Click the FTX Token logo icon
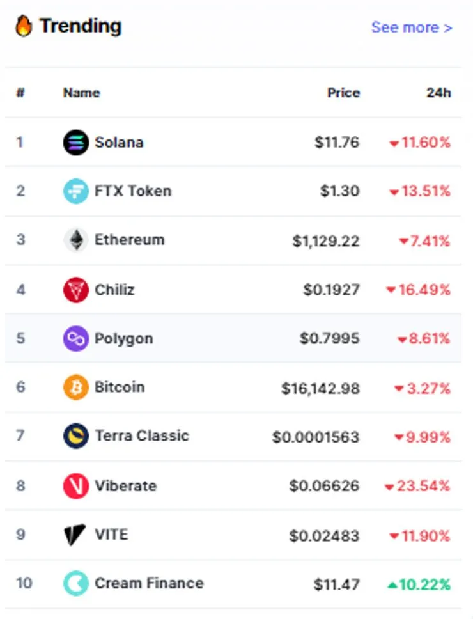473x619 pixels. (x=75, y=191)
